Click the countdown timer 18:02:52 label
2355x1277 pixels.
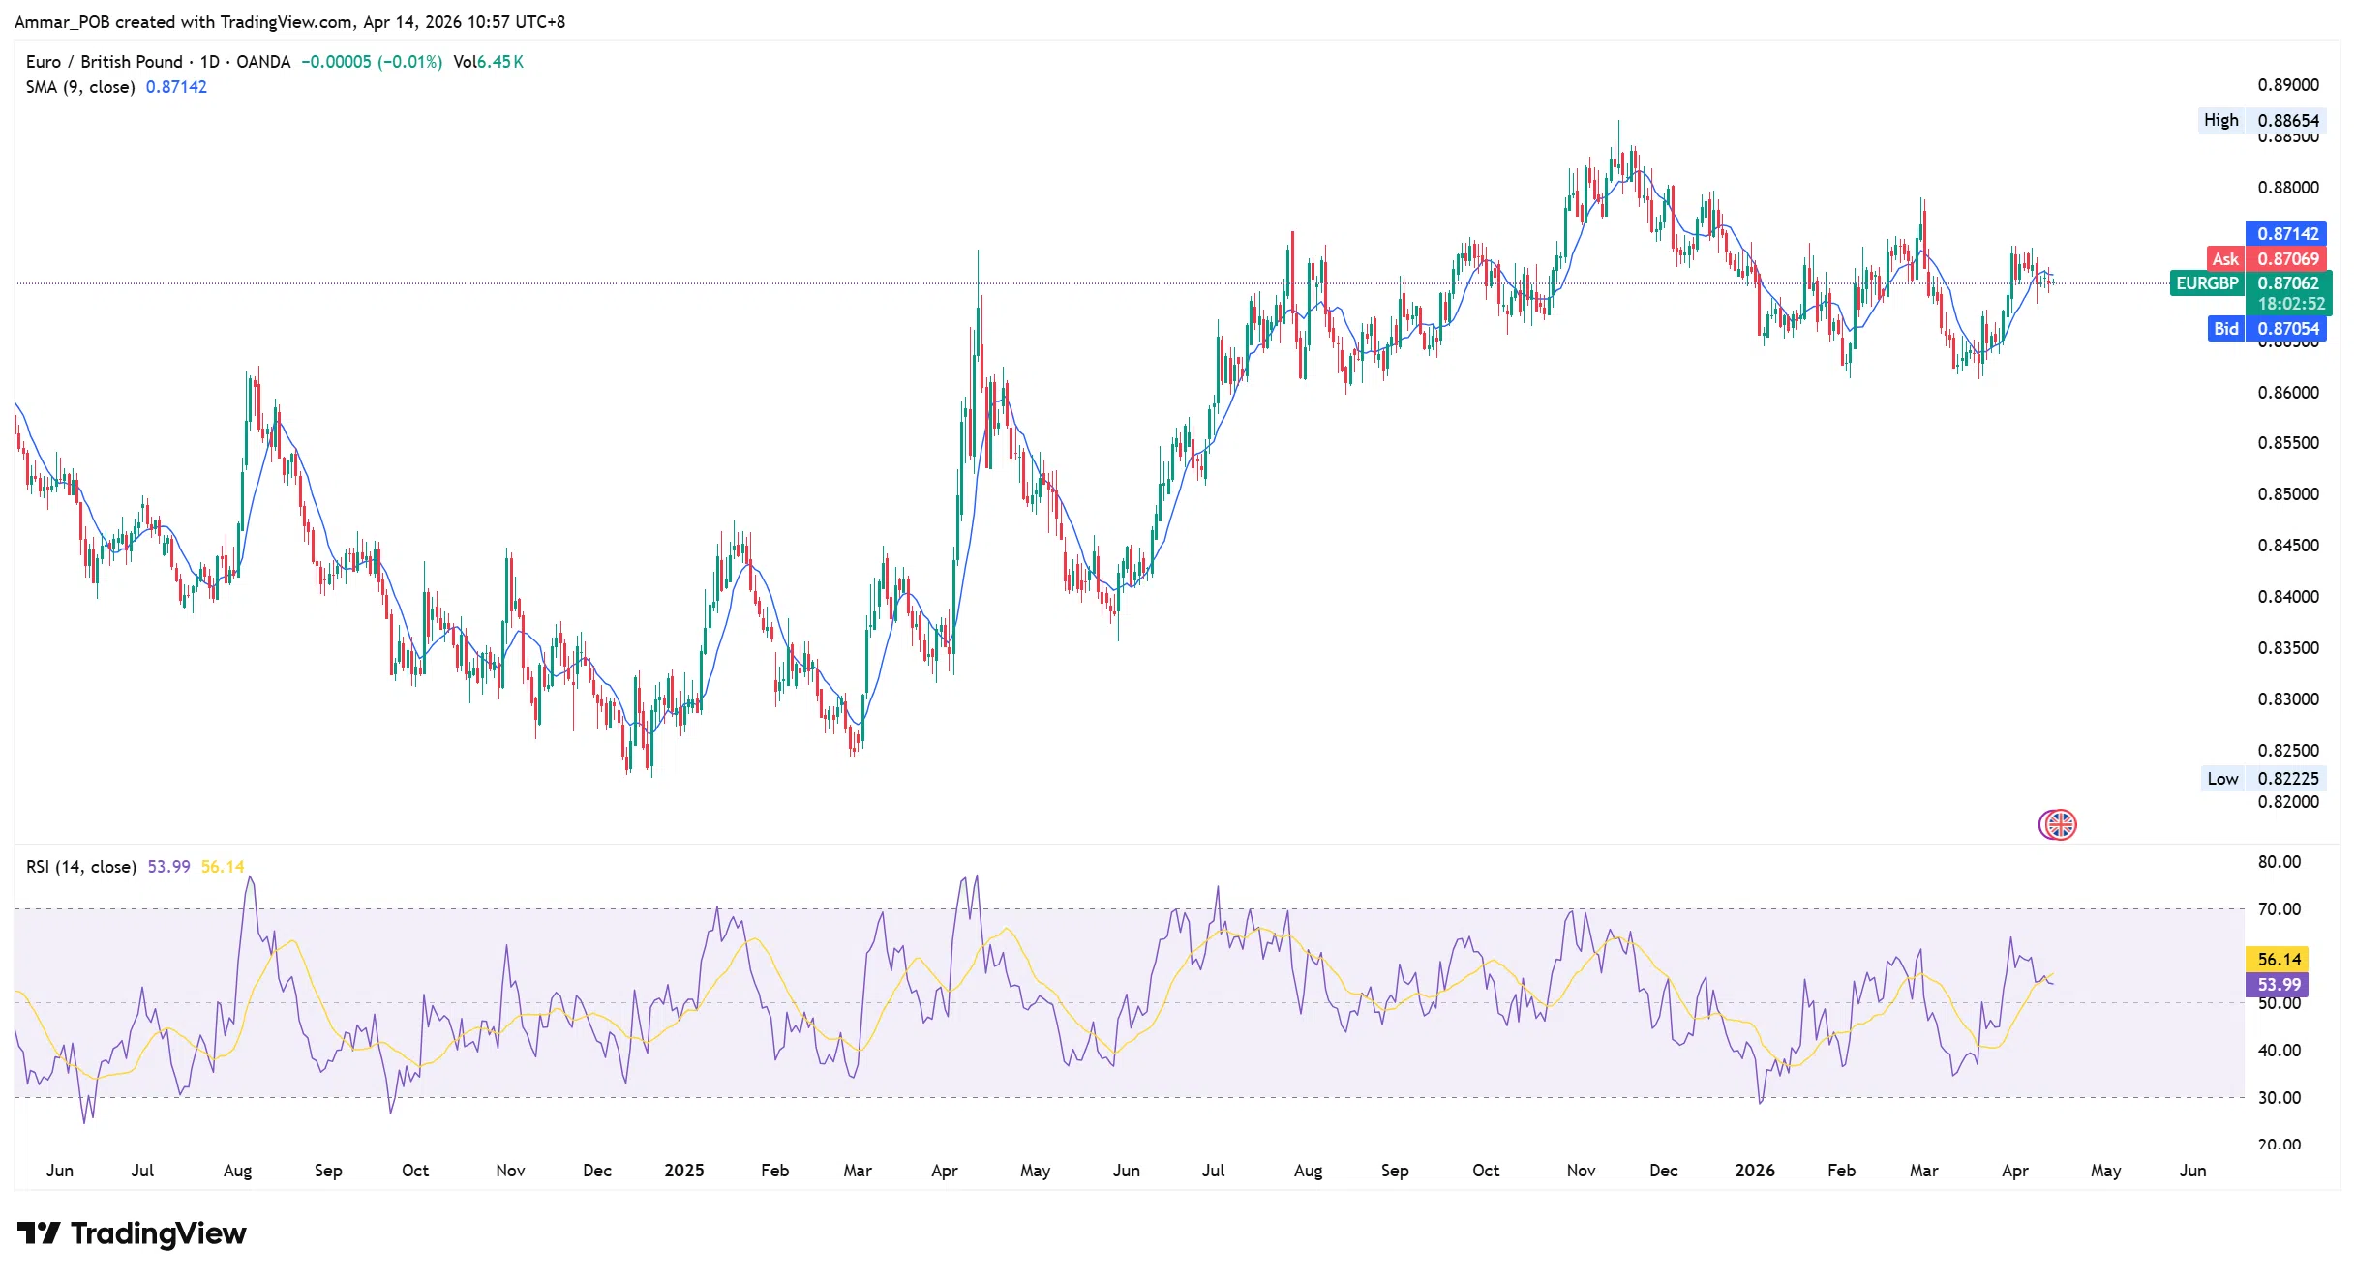[2290, 304]
